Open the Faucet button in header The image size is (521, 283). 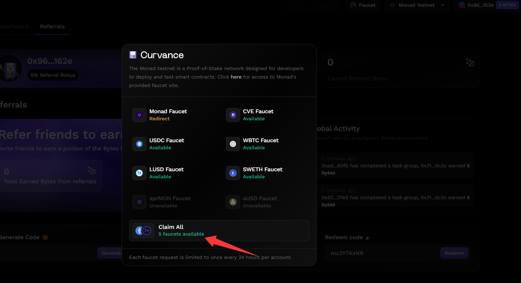click(x=363, y=5)
